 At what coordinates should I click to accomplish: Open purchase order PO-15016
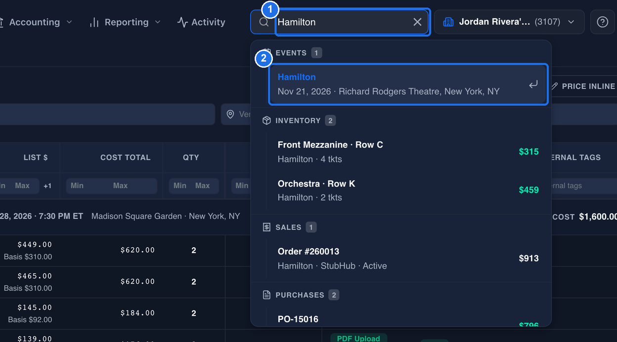(x=408, y=318)
